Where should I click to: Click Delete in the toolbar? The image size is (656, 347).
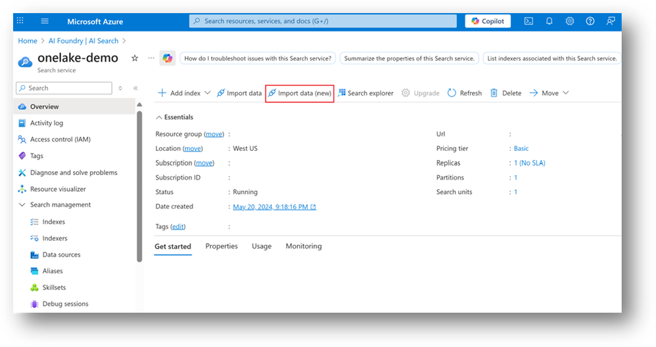pos(506,93)
